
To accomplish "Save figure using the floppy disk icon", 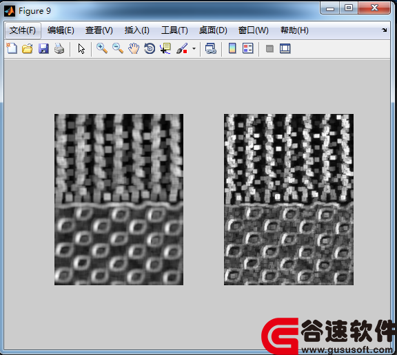I will (43, 48).
